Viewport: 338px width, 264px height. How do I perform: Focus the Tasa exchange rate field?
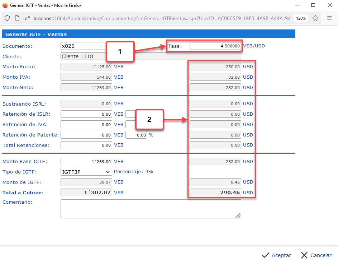(x=215, y=46)
